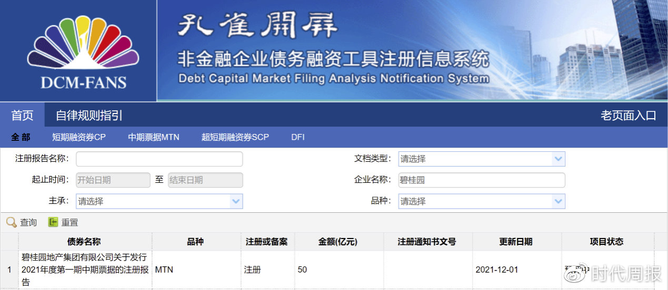The image size is (668, 290).
Task: Open the 自律规则指引 menu item
Action: tap(89, 116)
